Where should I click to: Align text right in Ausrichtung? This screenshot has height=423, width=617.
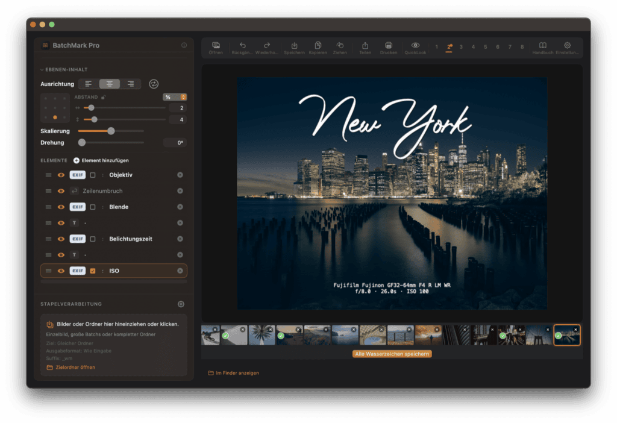(131, 84)
